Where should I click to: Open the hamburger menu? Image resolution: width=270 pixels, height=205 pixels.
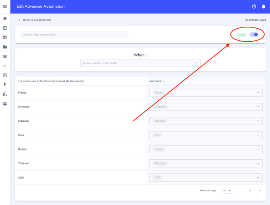[5, 6]
